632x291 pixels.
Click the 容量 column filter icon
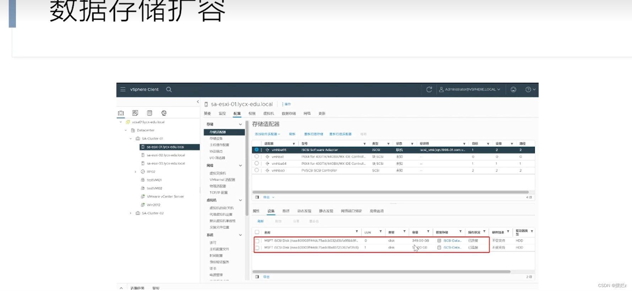tap(428, 232)
